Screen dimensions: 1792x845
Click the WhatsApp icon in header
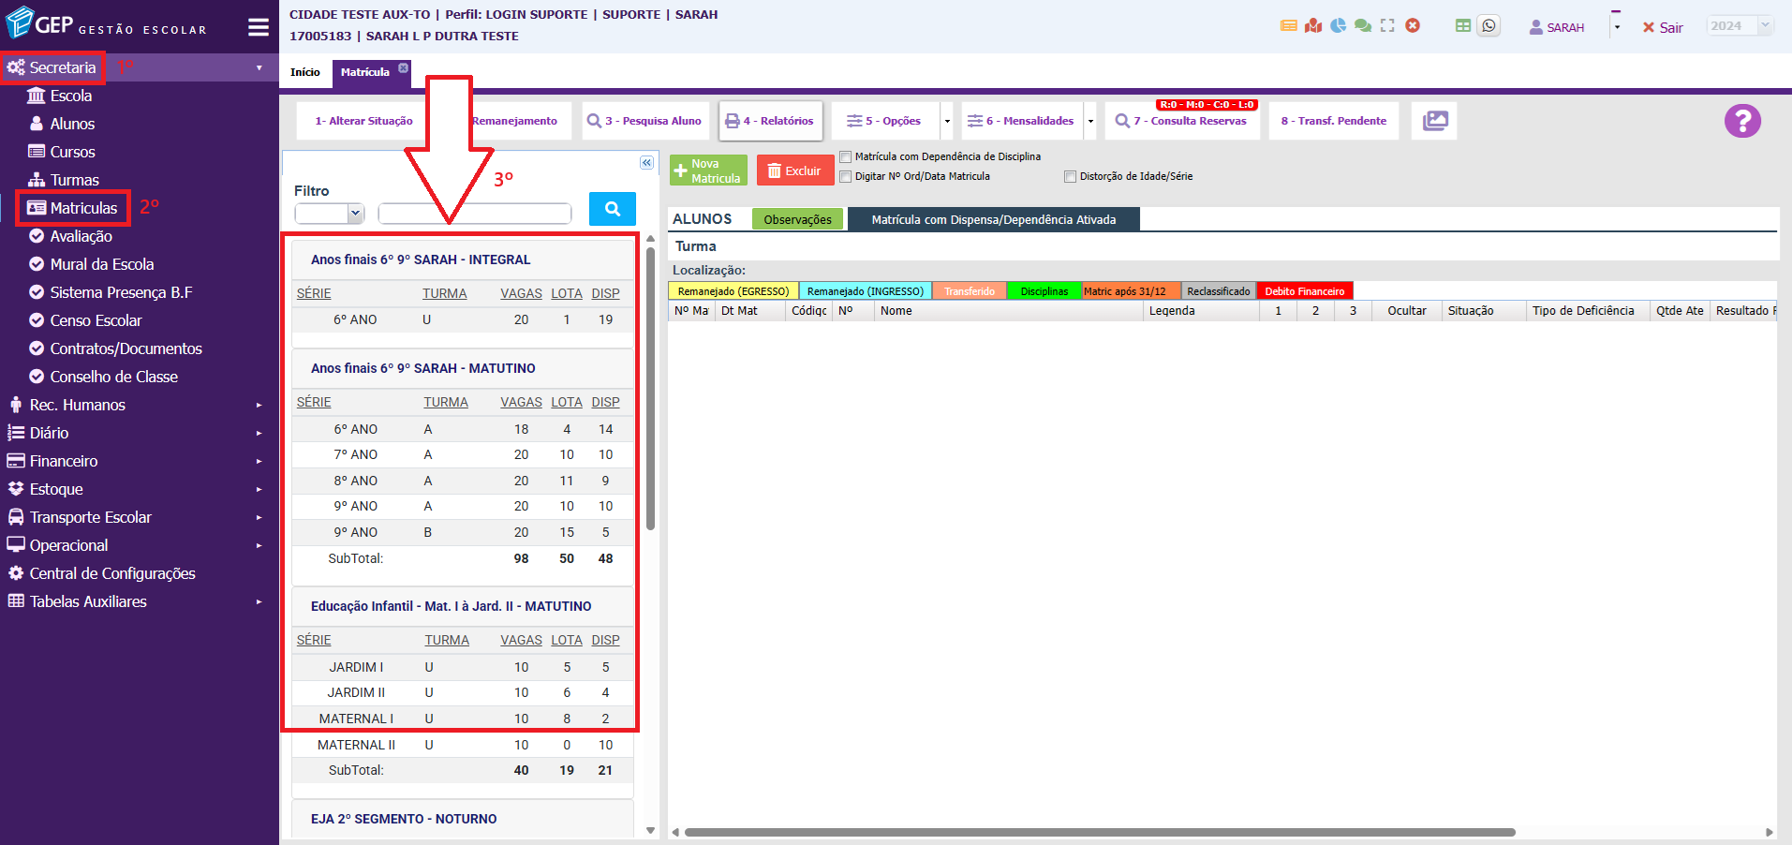point(1488,26)
